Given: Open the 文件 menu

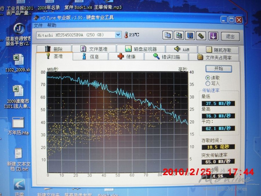Looking at the screenshot, I should [x=38, y=25].
